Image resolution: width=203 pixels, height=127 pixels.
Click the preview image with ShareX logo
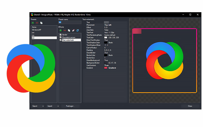[x=165, y=60]
